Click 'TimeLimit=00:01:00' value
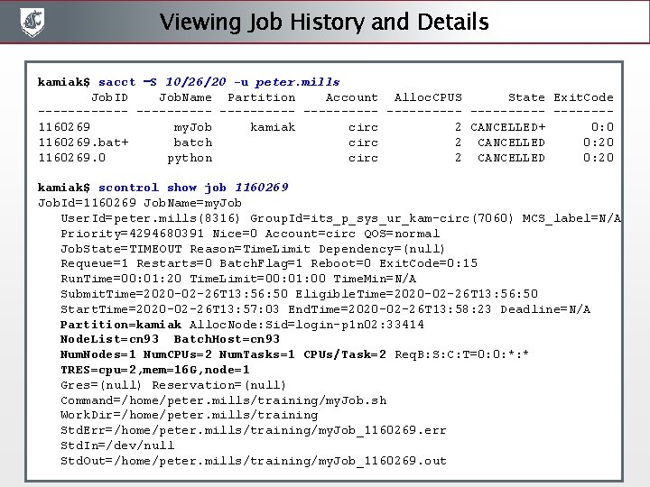 coord(257,279)
